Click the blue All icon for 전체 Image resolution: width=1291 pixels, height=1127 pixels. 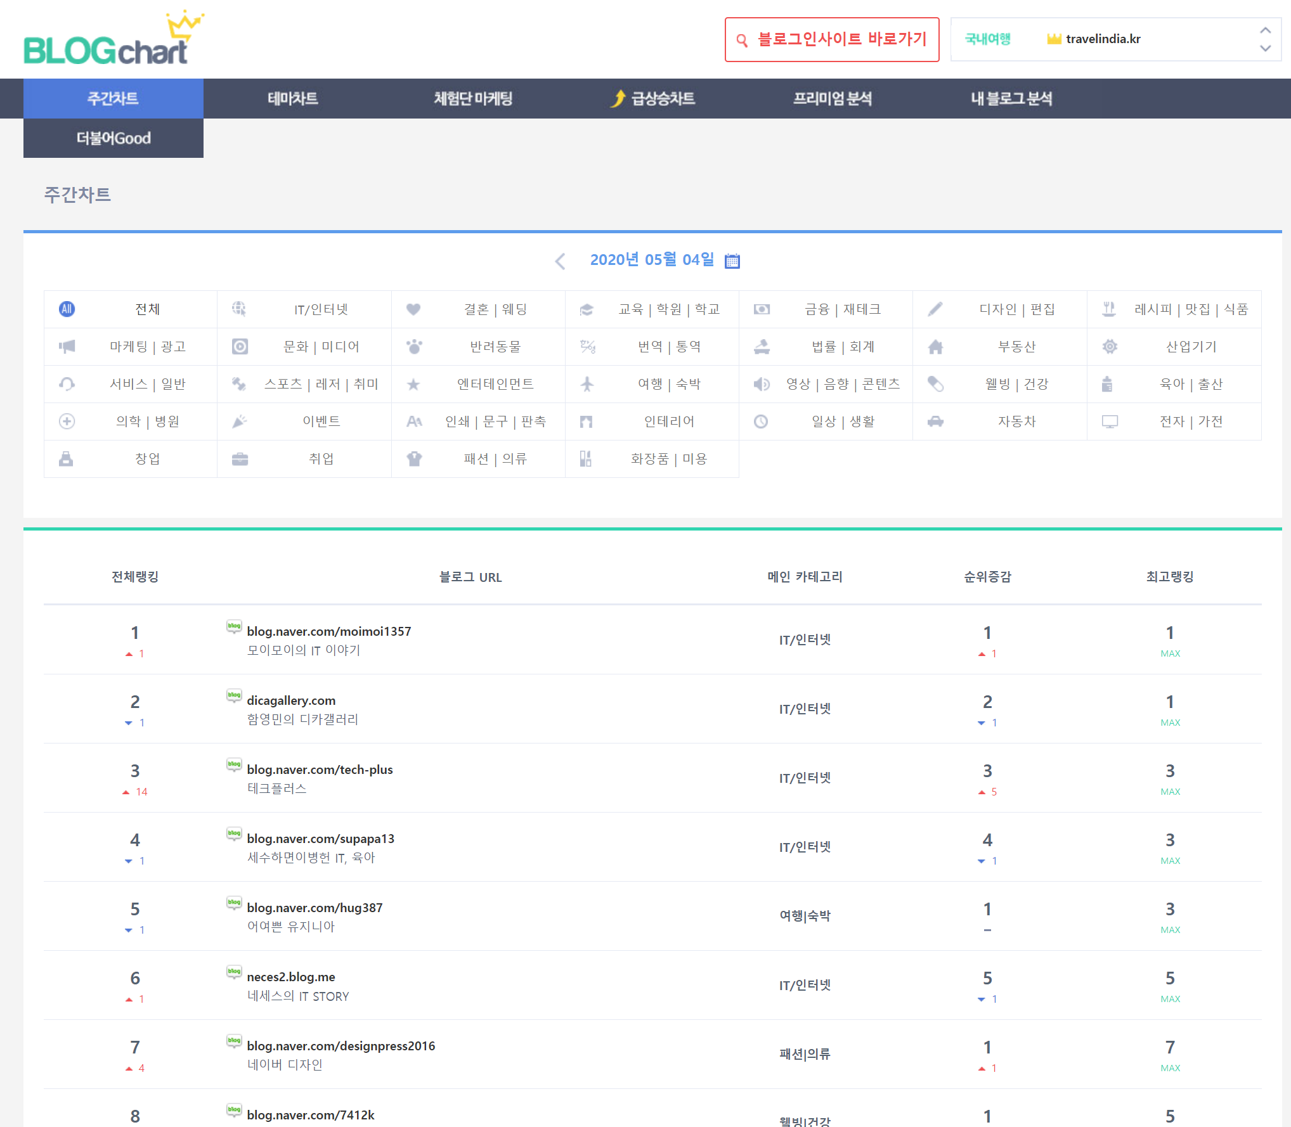coord(67,309)
